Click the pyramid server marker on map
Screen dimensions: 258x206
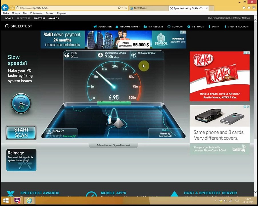[x=119, y=123]
